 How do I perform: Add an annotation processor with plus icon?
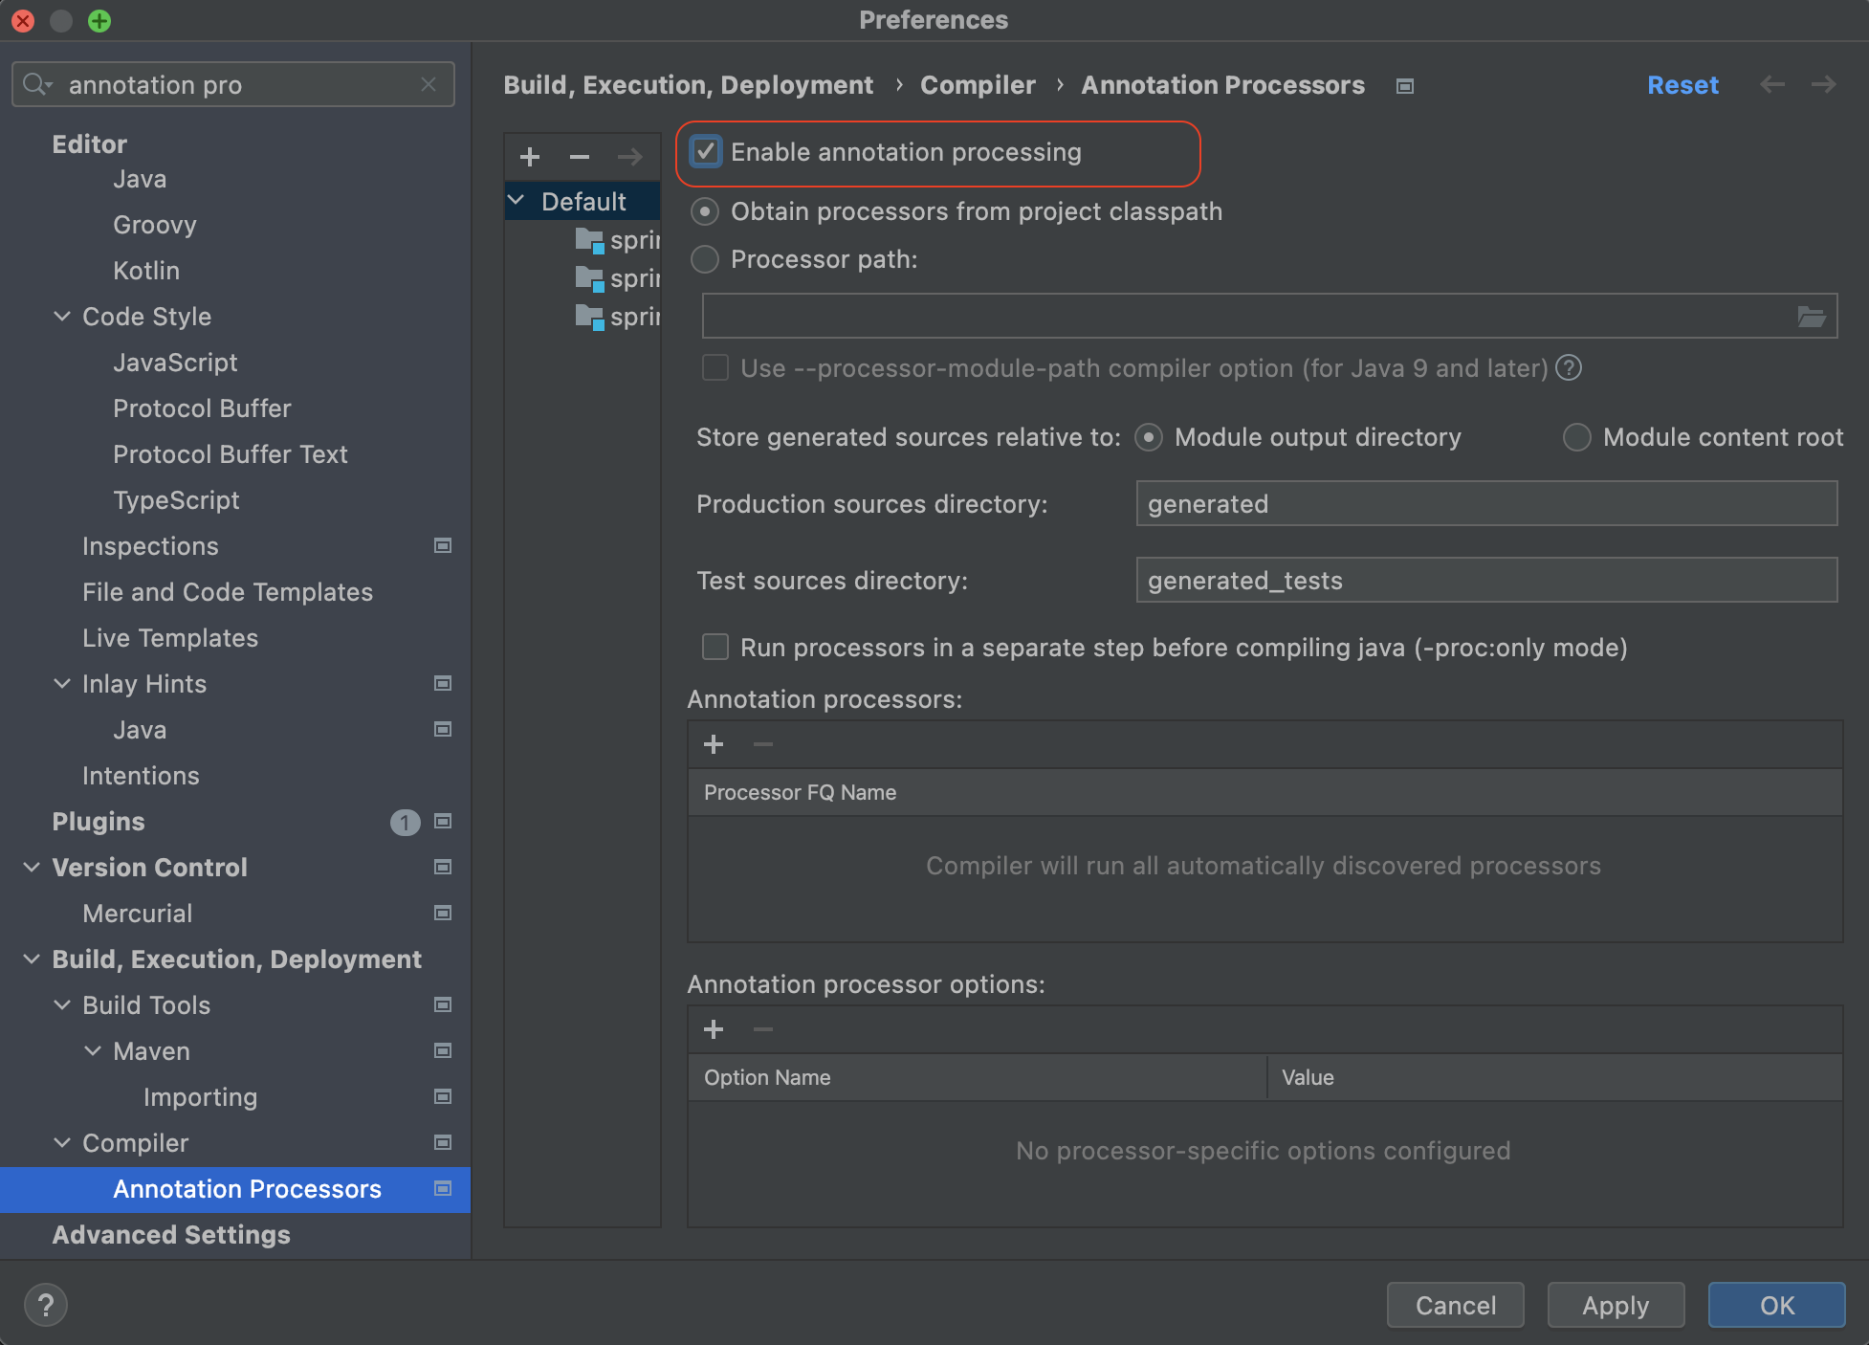(x=714, y=744)
